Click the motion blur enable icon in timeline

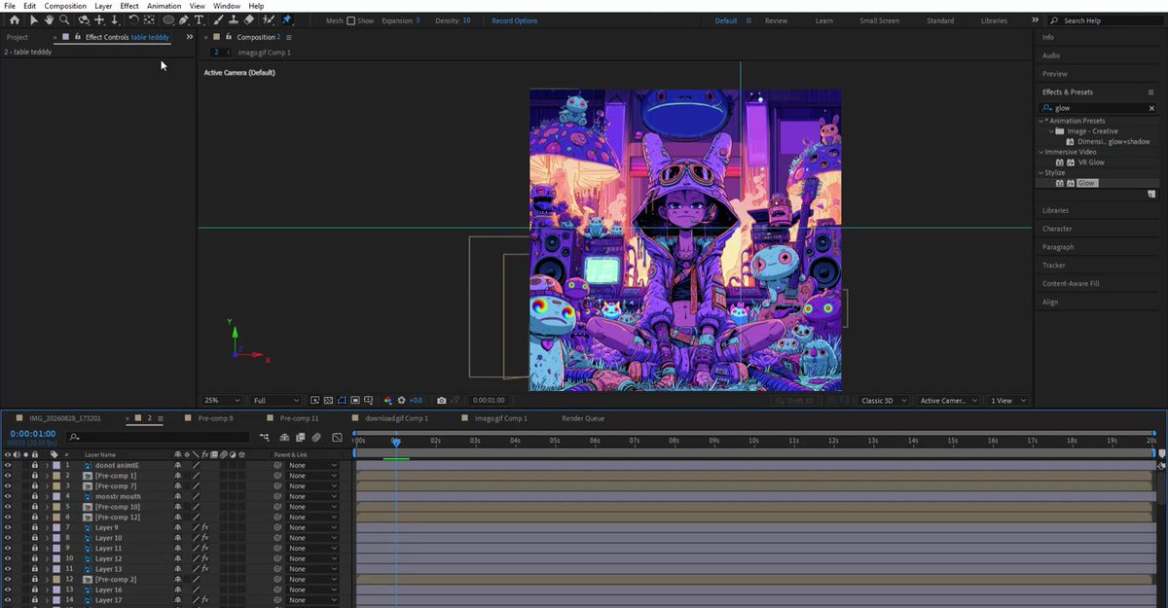point(316,438)
